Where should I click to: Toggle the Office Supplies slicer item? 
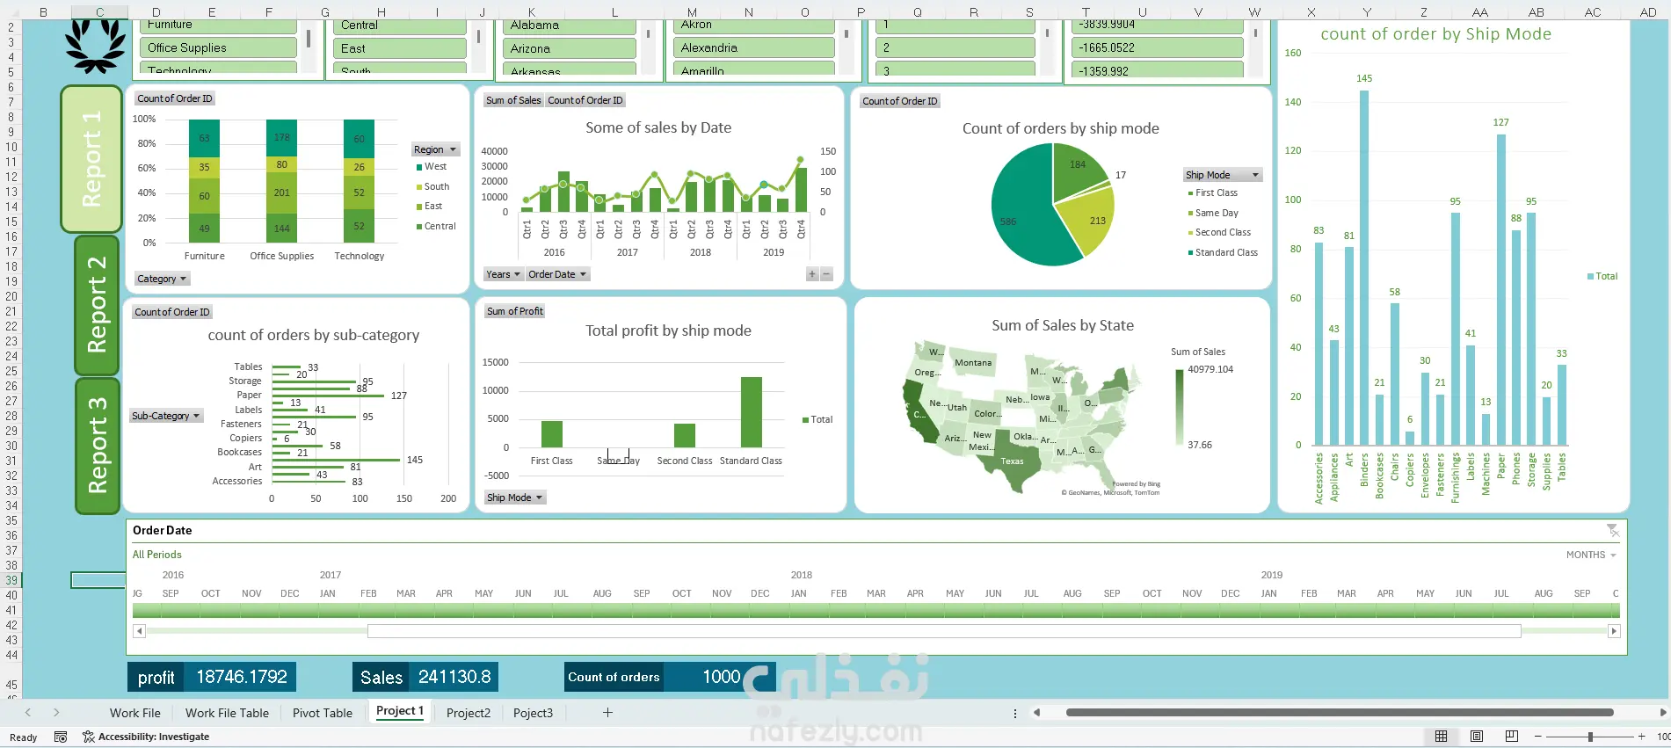[219, 47]
